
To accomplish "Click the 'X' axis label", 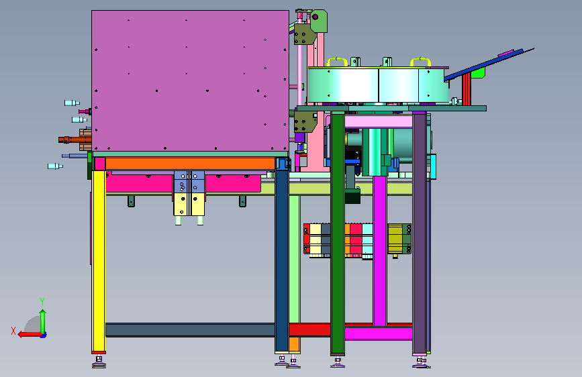I will 13,331.
